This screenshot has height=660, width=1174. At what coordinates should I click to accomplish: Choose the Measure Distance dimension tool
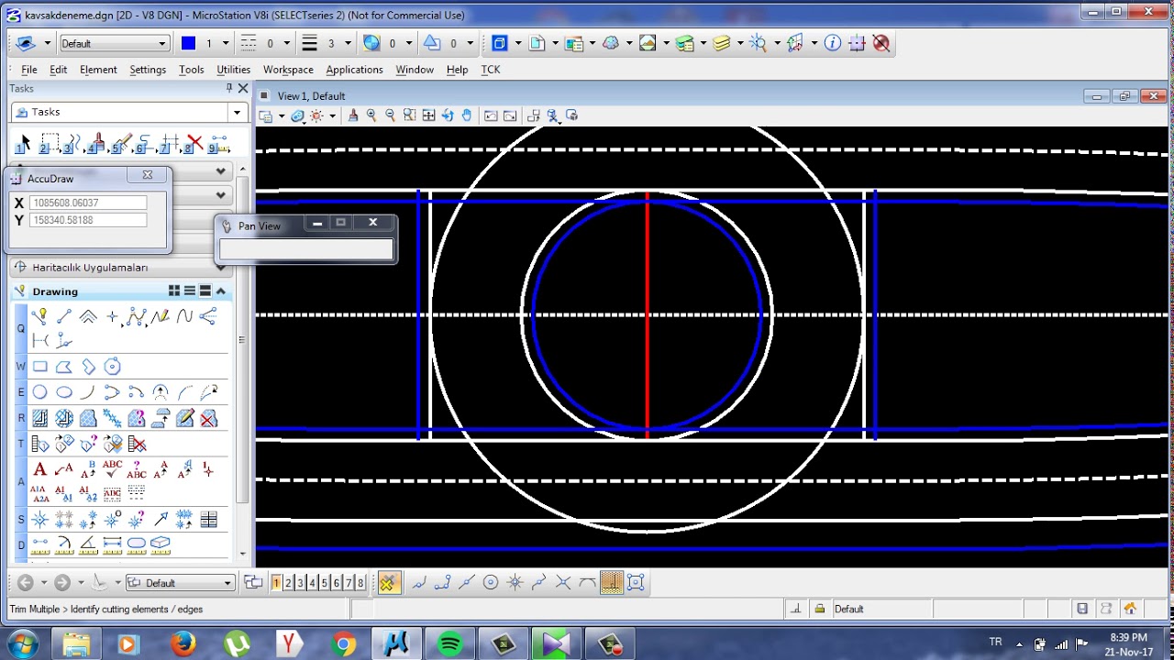pyautogui.click(x=39, y=544)
